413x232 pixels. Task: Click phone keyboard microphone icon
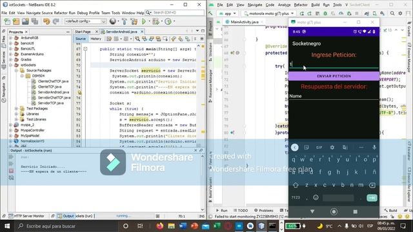coord(374,148)
